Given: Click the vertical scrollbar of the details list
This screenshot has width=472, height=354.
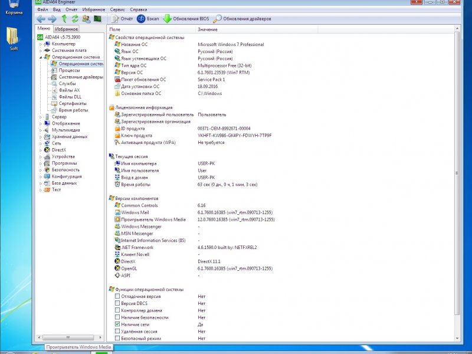Looking at the screenshot, I should [457, 173].
